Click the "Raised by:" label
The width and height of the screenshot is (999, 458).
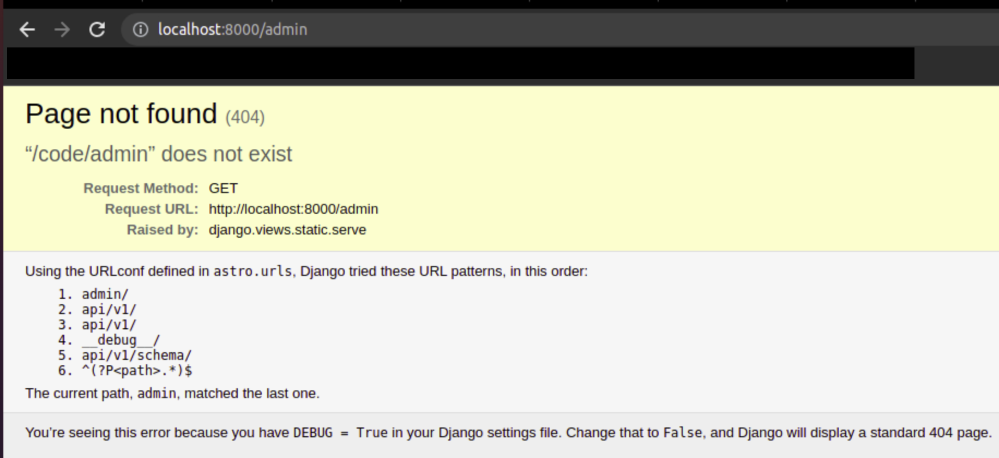163,230
